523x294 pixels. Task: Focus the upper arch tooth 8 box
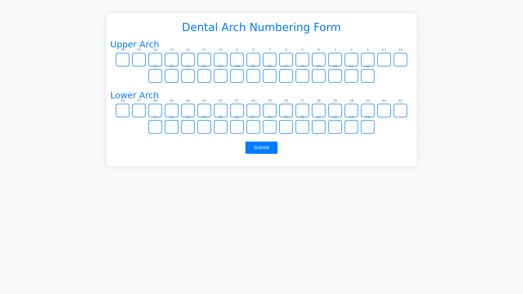coord(253,60)
